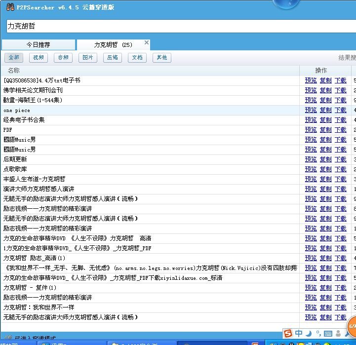Select the row 演讲大师力克胡哲感人演讲
This screenshot has height=345, width=356.
click(150, 189)
